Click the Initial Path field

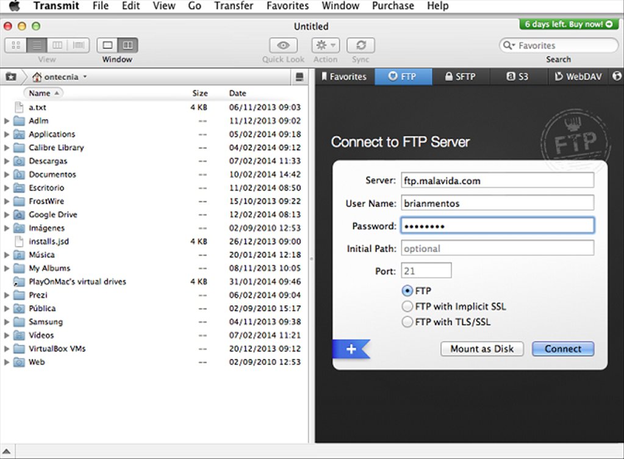pos(498,249)
